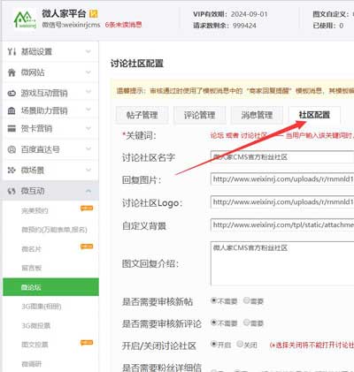Open 图文投票 in sidebar
Viewport: 354px width, 372px height.
click(x=35, y=345)
